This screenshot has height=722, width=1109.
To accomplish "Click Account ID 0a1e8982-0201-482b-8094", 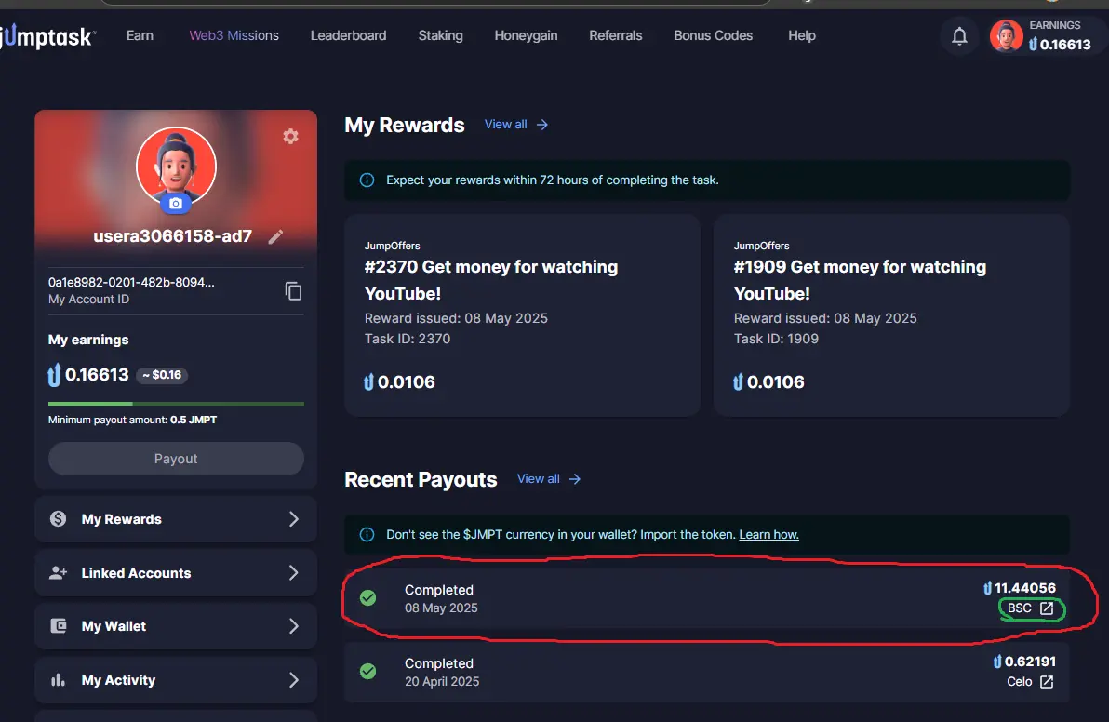I will pyautogui.click(x=131, y=282).
